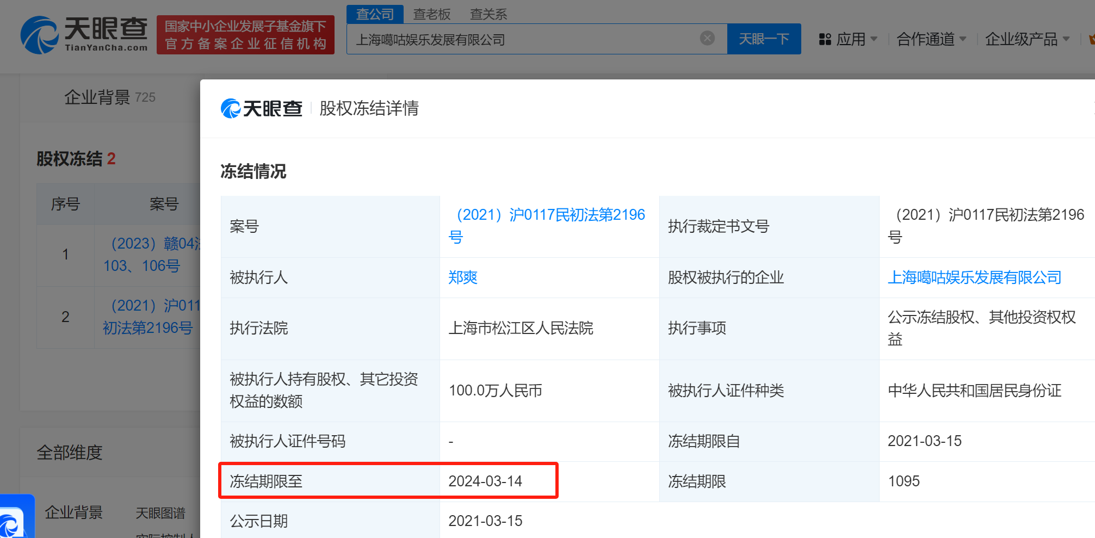Switch to the 查公司 tab
Image resolution: width=1095 pixels, height=538 pixels.
coord(375,14)
